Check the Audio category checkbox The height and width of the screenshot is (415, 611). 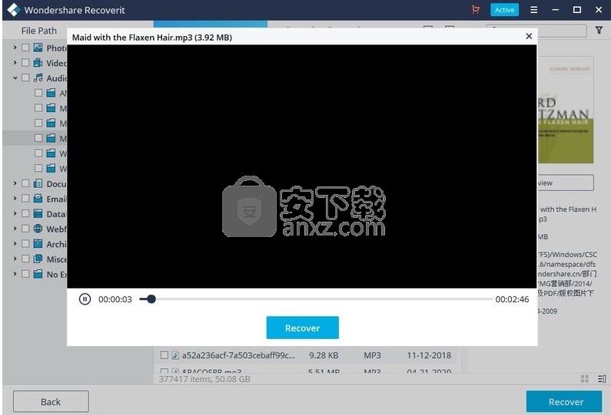click(x=25, y=77)
